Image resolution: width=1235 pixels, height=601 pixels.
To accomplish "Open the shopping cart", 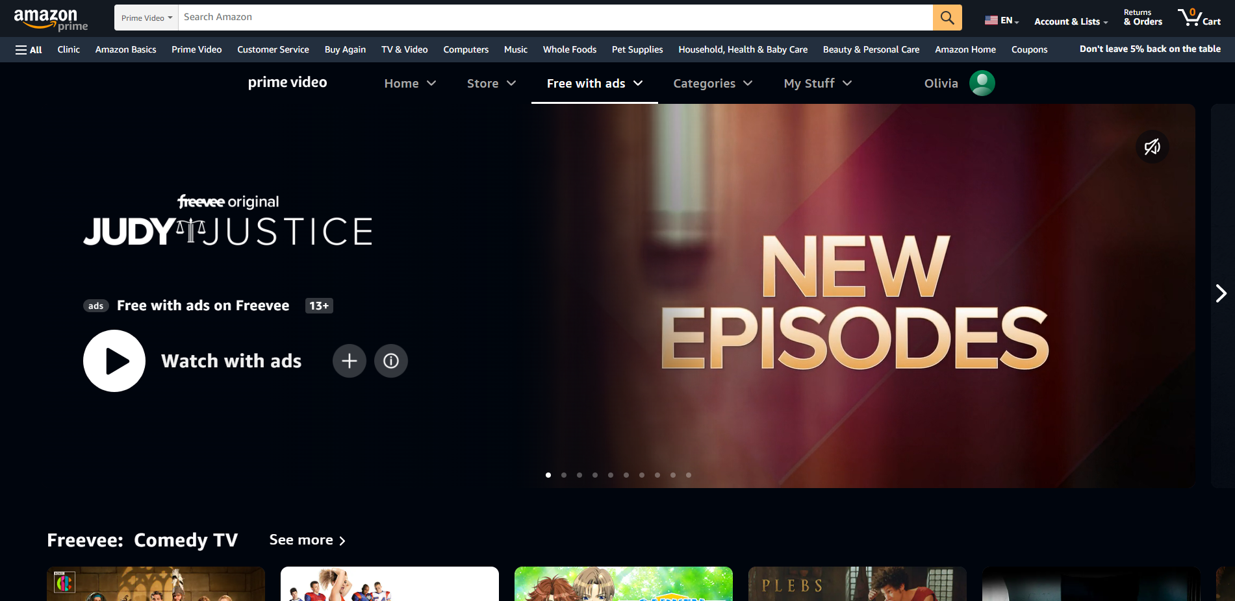I will point(1199,18).
